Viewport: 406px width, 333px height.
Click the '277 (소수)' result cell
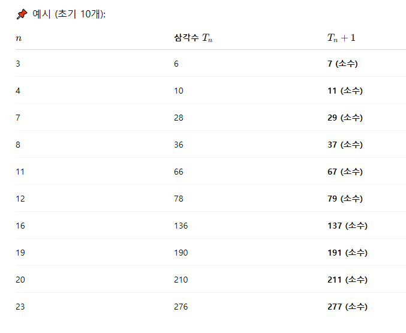[347, 307]
